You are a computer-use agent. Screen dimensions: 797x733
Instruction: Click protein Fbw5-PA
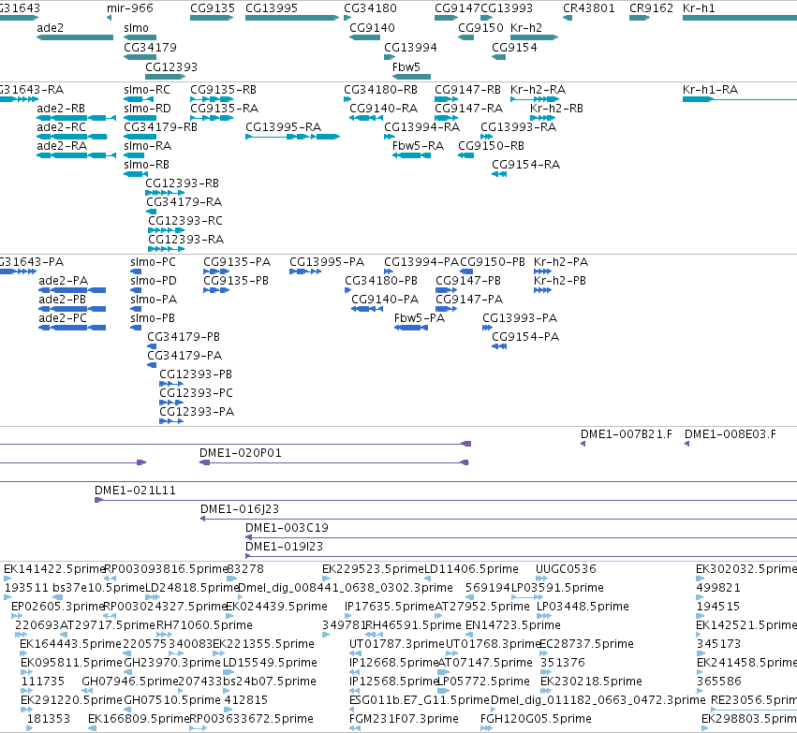pyautogui.click(x=420, y=318)
